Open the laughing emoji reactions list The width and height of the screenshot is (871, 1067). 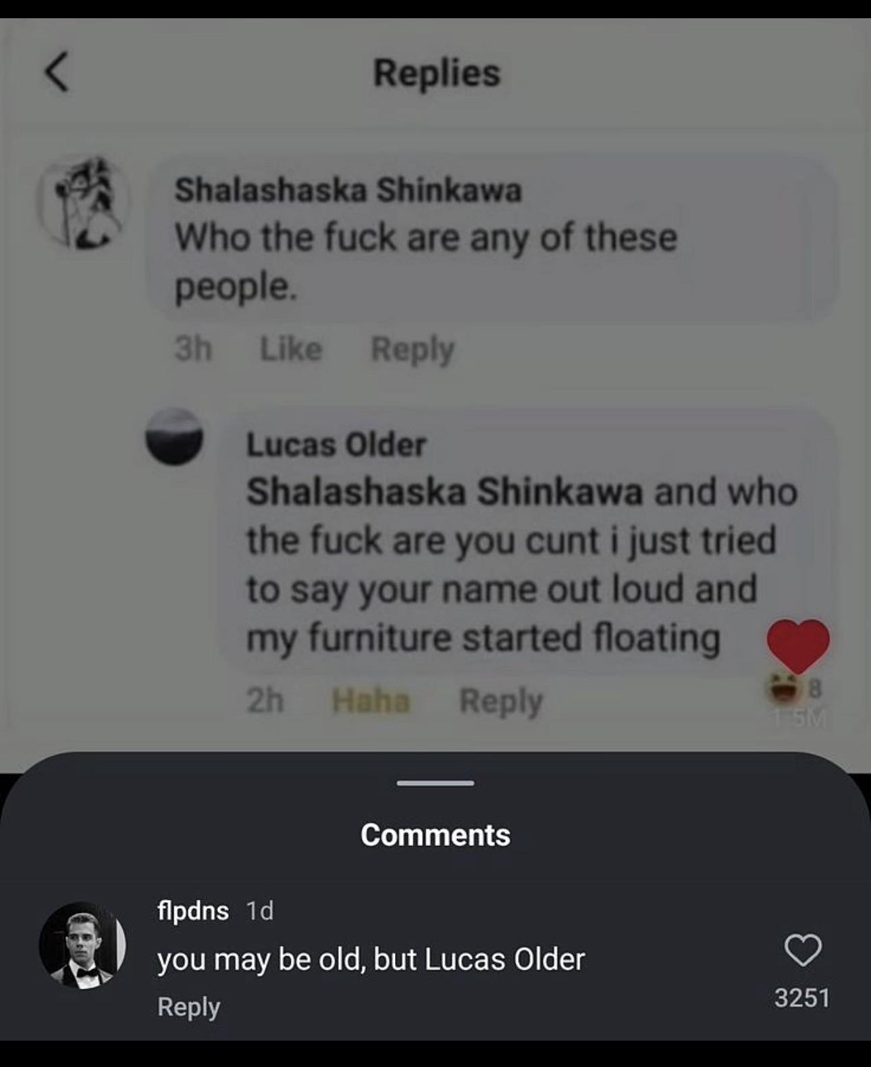click(783, 688)
